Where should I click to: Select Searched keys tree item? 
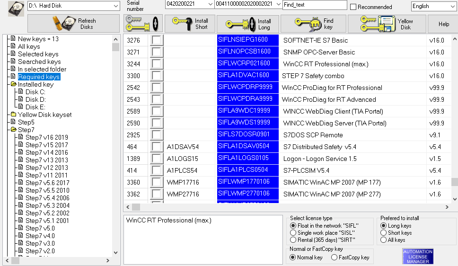(x=39, y=62)
